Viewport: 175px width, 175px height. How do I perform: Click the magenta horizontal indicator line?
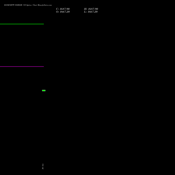22,66
